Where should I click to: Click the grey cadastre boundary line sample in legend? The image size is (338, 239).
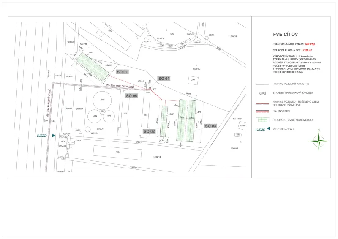click(x=262, y=84)
